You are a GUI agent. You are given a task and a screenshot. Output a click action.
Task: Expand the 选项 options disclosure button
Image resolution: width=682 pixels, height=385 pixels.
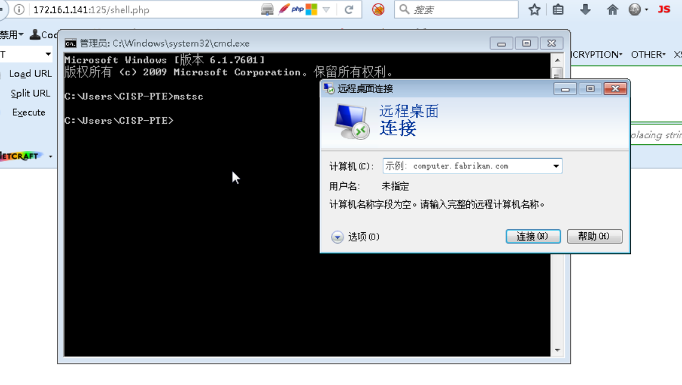[337, 236]
